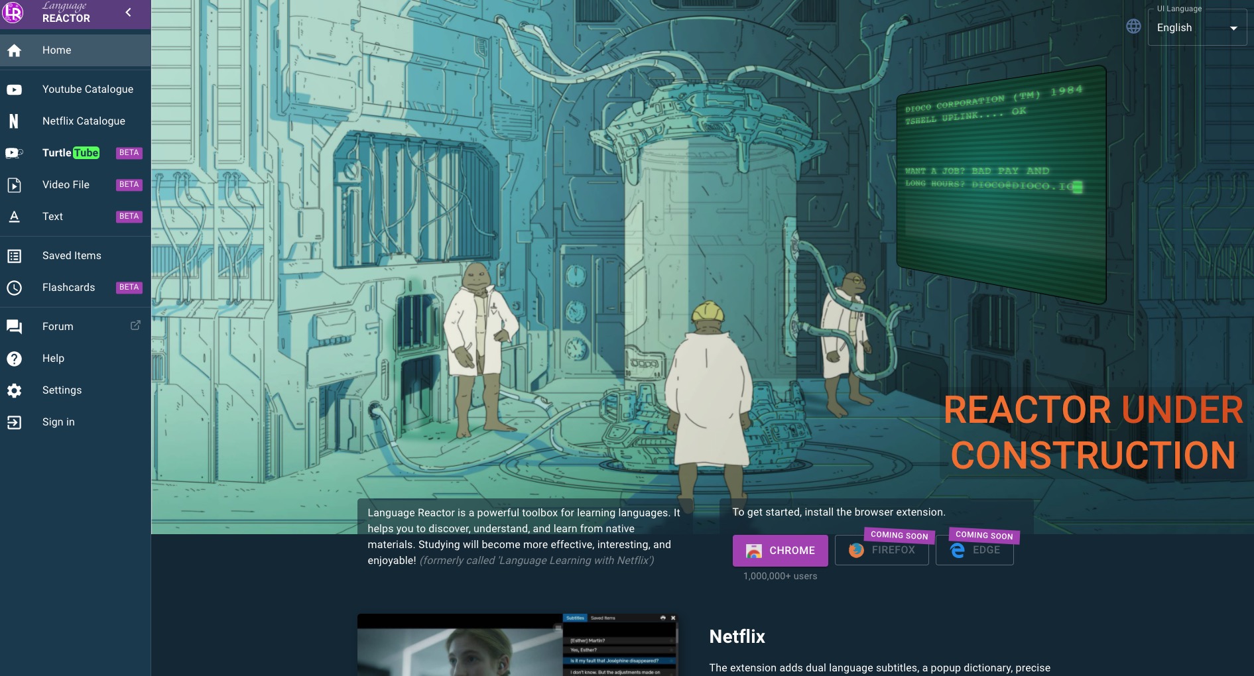This screenshot has height=676, width=1254.
Task: Click the Flashcards clock icon
Action: (14, 288)
